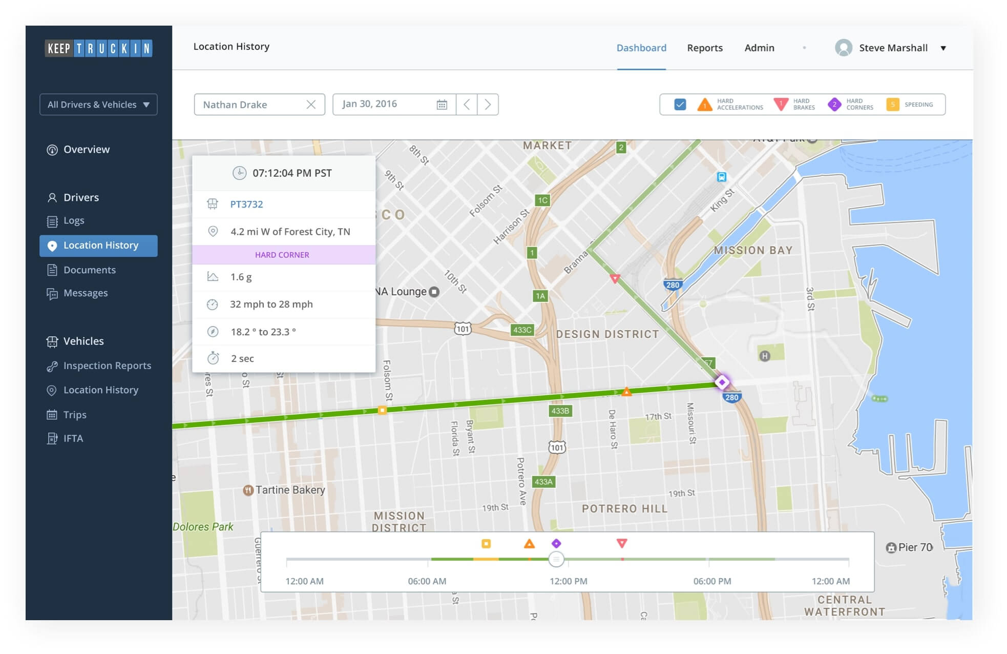Expand the All Drivers & Vehicles dropdown
The height and width of the screenshot is (654, 1007).
(98, 104)
